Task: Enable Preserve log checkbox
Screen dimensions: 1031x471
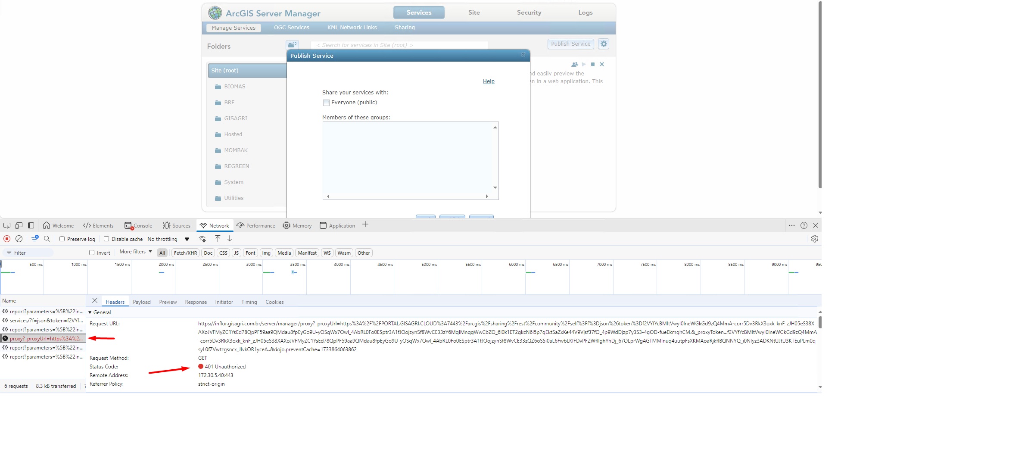Action: [62, 239]
